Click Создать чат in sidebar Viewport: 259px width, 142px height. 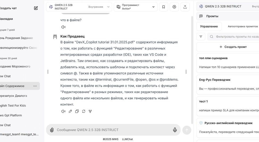point(8,8)
